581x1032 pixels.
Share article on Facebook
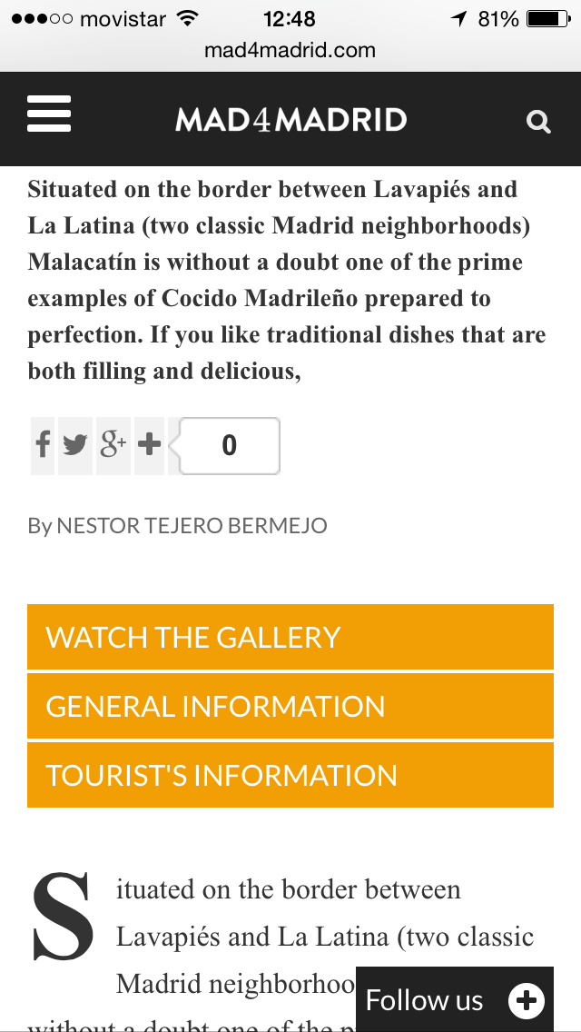pos(43,445)
